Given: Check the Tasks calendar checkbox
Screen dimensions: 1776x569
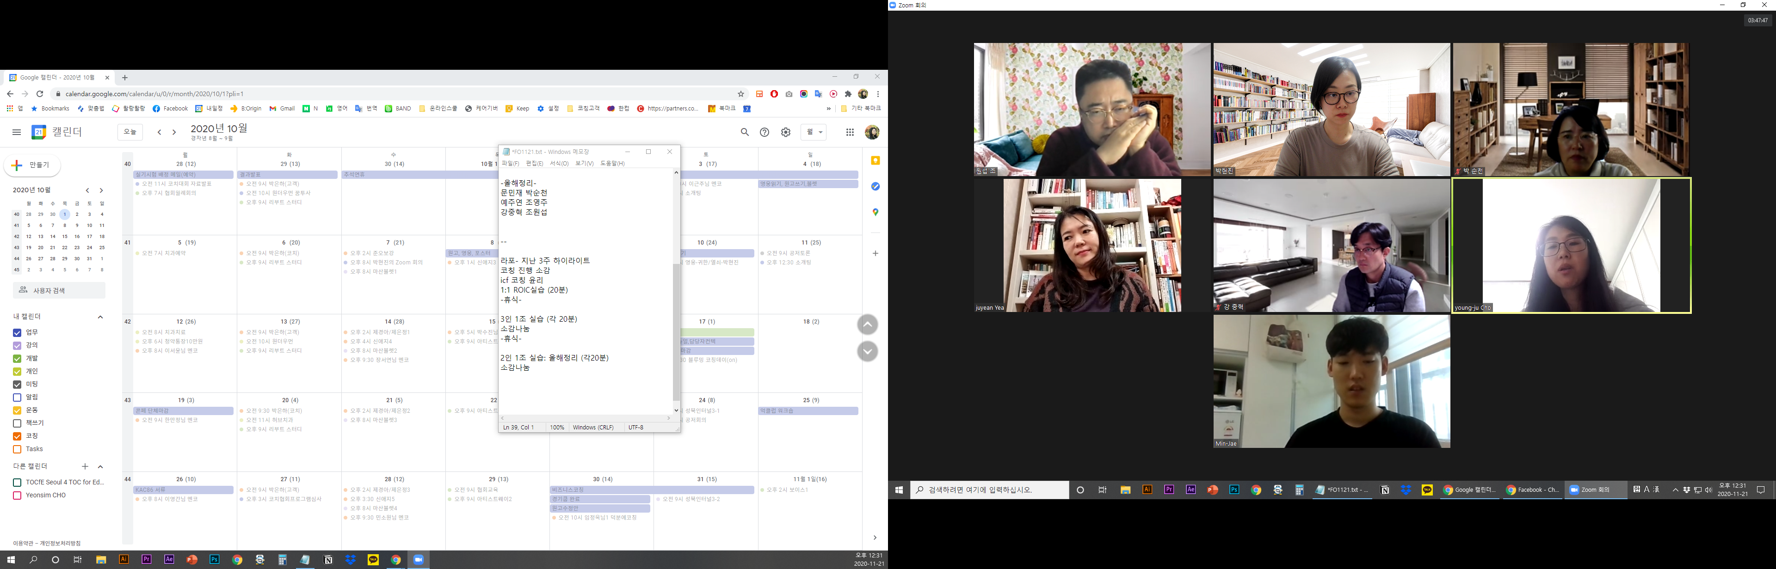Looking at the screenshot, I should pos(17,449).
